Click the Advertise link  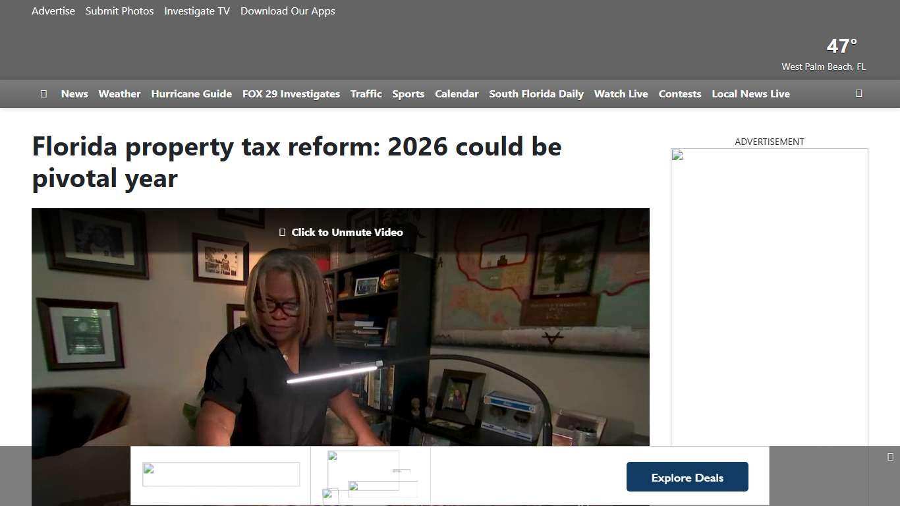pos(53,11)
